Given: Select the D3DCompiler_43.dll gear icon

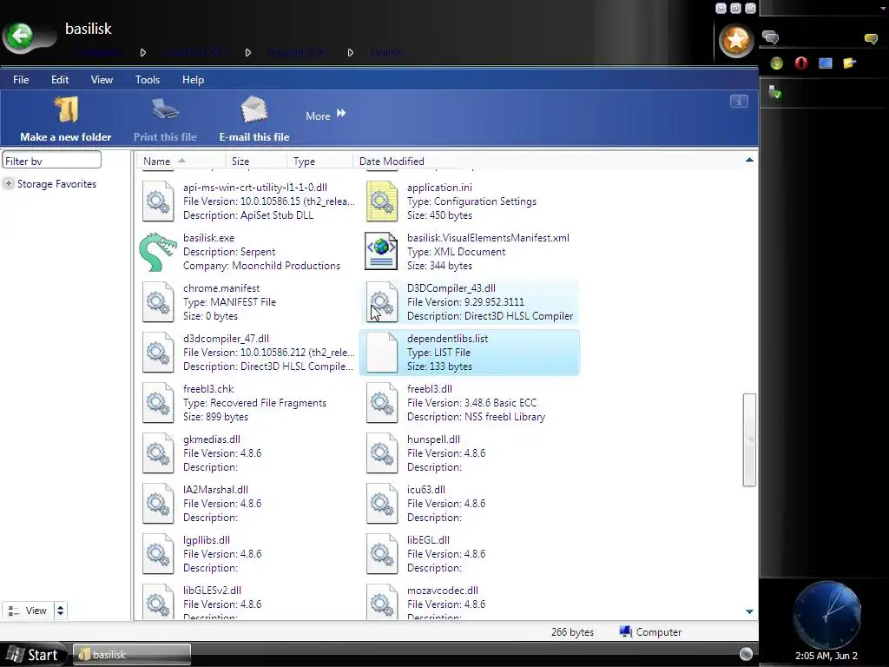Looking at the screenshot, I should pyautogui.click(x=382, y=301).
